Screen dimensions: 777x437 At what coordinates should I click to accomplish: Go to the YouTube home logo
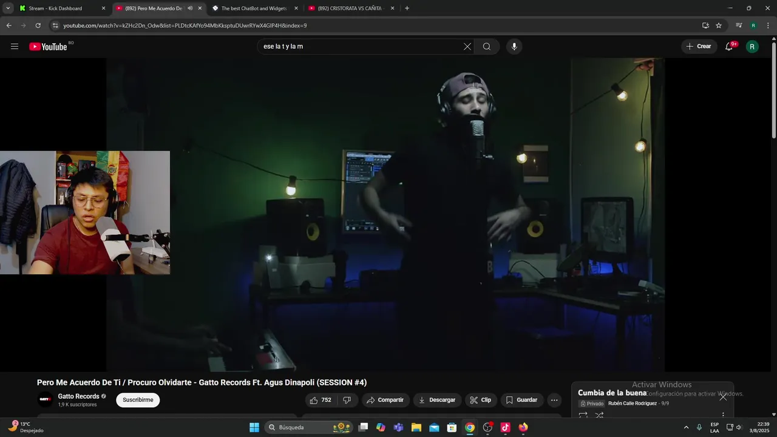click(48, 47)
